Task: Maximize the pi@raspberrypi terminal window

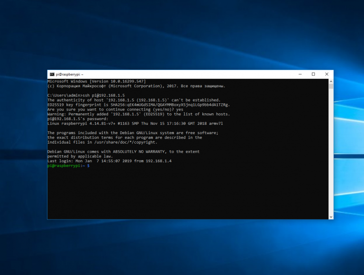Action: click(x=313, y=74)
